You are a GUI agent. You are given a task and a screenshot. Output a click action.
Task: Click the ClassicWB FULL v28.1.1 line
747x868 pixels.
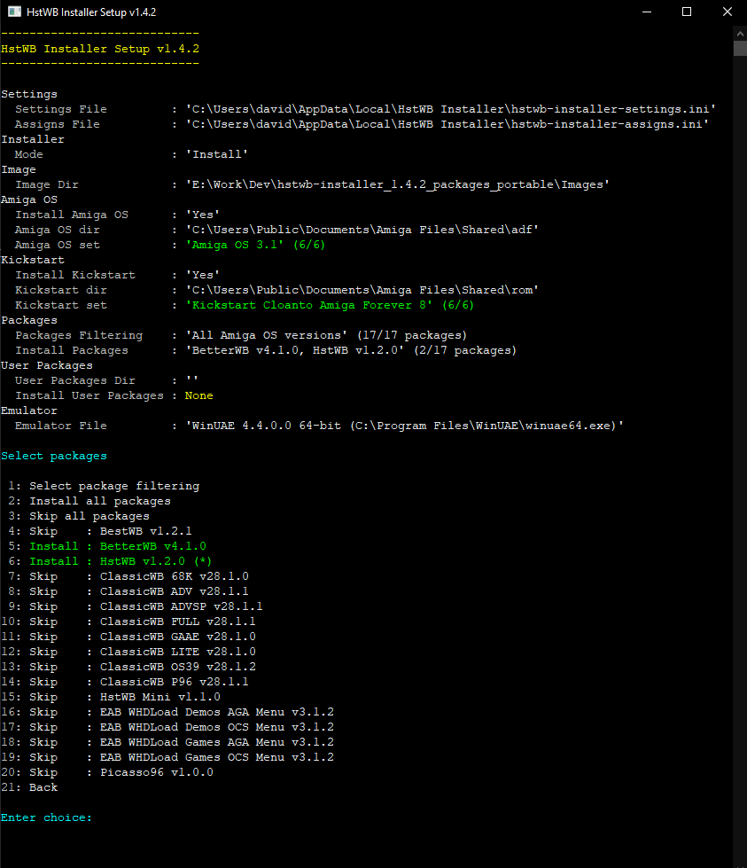(128, 622)
